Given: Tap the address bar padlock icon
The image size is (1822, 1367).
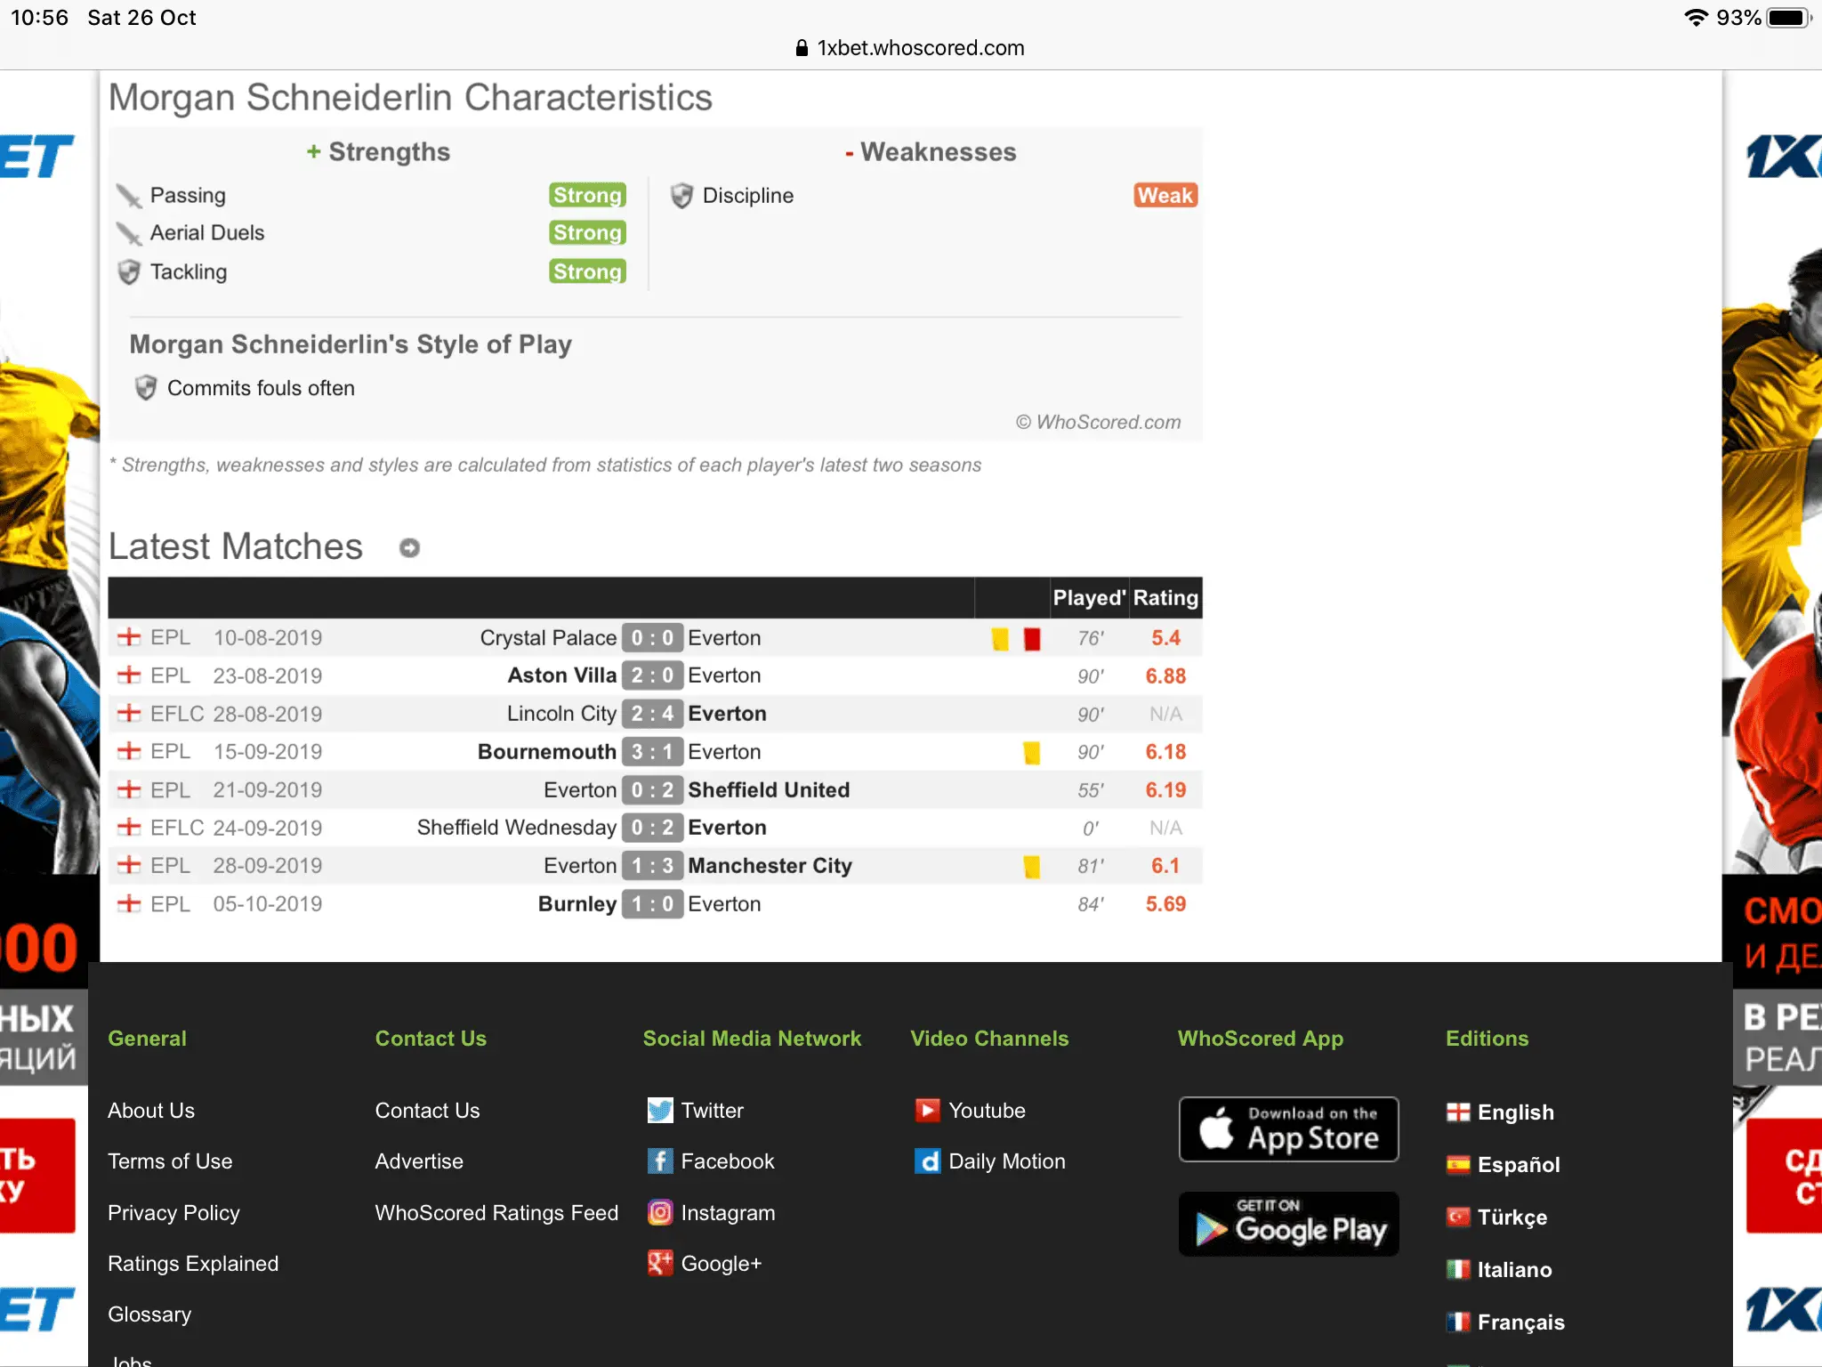Looking at the screenshot, I should pyautogui.click(x=802, y=48).
